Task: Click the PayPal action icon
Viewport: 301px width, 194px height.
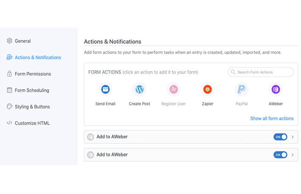Action: coord(242,89)
